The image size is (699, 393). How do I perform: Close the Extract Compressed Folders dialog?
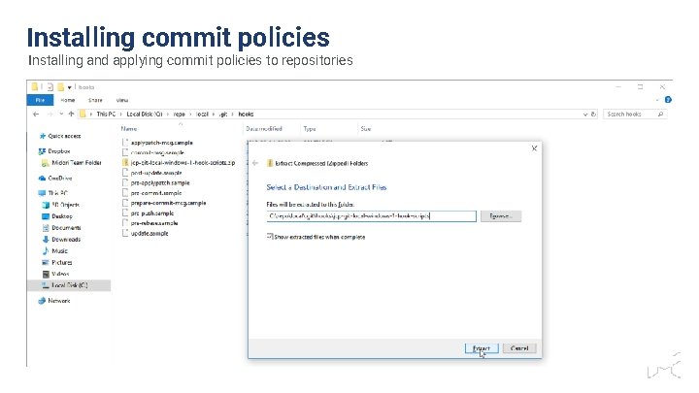(x=534, y=148)
